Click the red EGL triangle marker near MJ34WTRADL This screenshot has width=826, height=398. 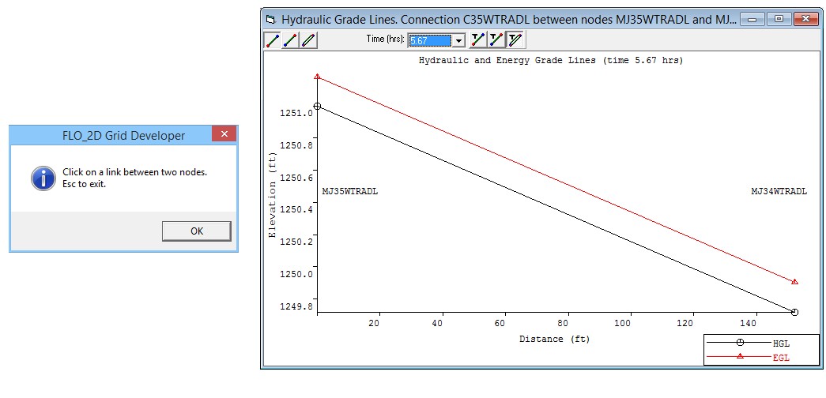(x=794, y=281)
